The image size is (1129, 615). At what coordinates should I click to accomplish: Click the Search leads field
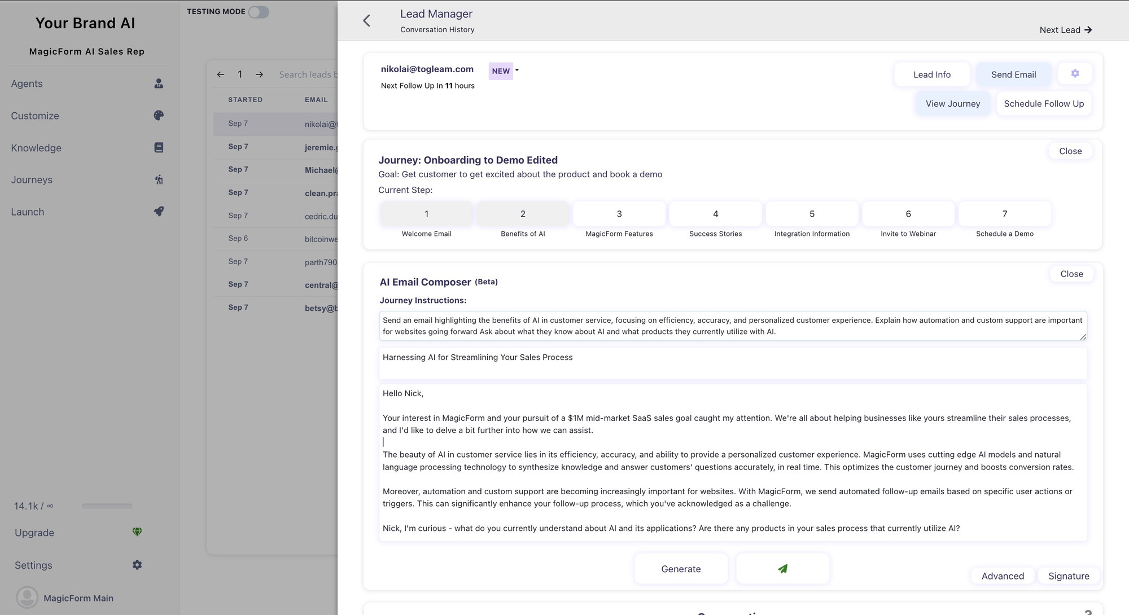coord(308,74)
